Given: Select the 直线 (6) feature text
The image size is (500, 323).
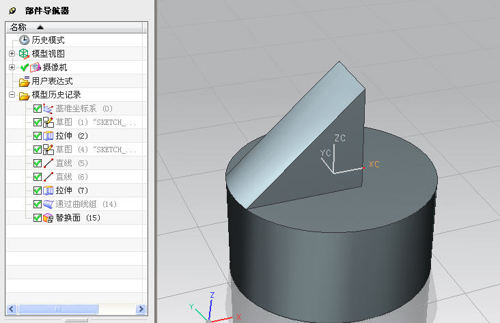Looking at the screenshot, I should pos(72,177).
